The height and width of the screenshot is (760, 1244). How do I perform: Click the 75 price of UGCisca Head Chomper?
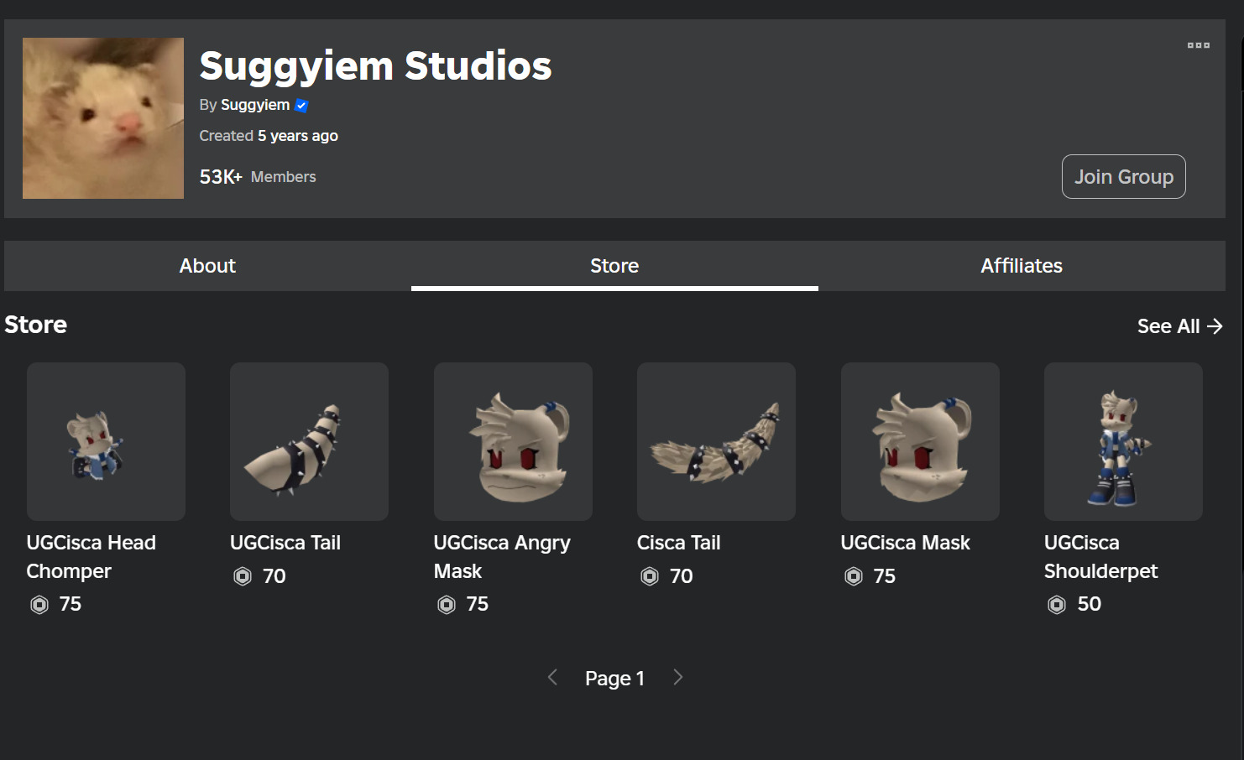[x=71, y=604]
